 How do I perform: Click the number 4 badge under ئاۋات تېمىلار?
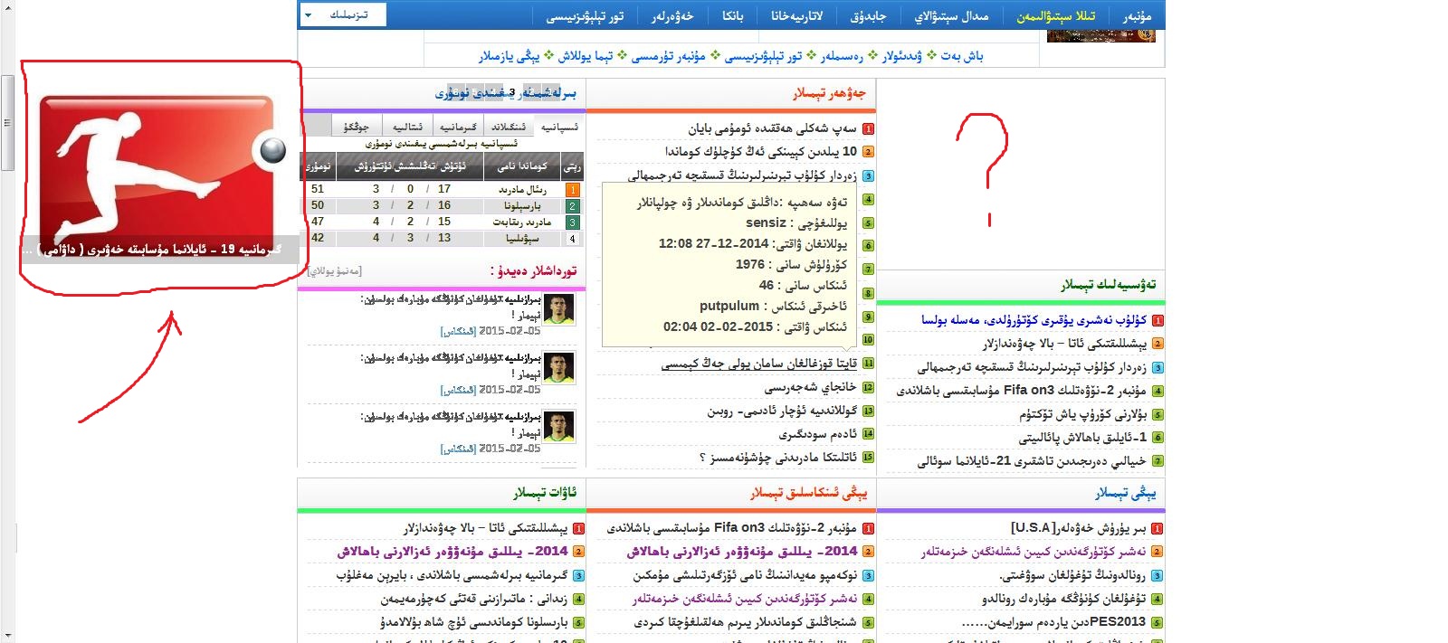tap(578, 599)
